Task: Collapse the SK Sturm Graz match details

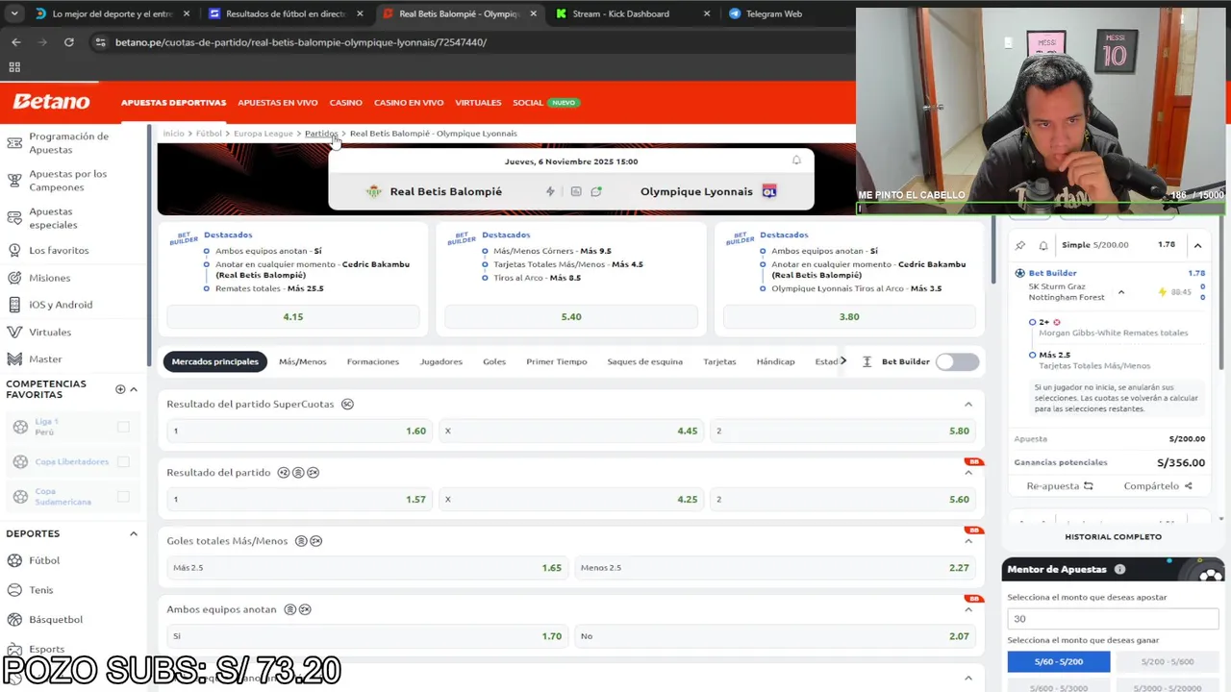Action: click(1121, 291)
